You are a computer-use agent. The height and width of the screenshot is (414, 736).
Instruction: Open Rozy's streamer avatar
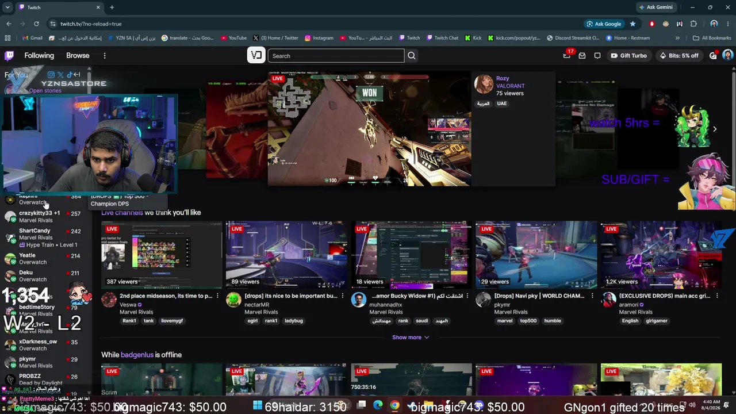click(x=484, y=84)
